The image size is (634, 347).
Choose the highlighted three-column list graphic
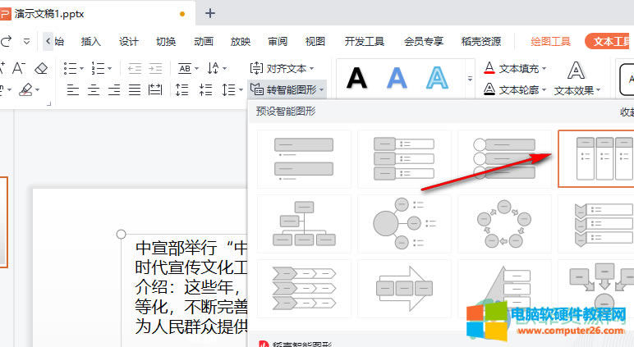point(597,158)
